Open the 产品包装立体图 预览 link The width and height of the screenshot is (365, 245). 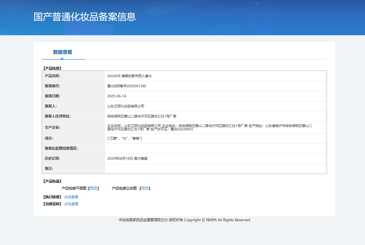145,189
